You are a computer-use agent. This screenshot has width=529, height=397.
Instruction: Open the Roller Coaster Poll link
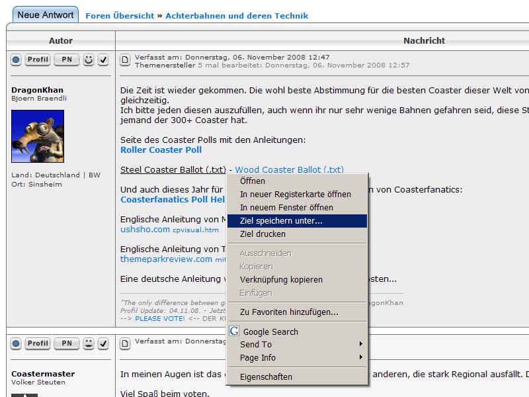click(x=161, y=150)
